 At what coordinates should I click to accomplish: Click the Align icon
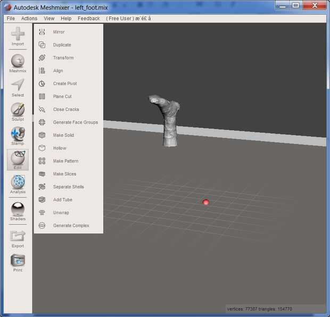[x=42, y=70]
